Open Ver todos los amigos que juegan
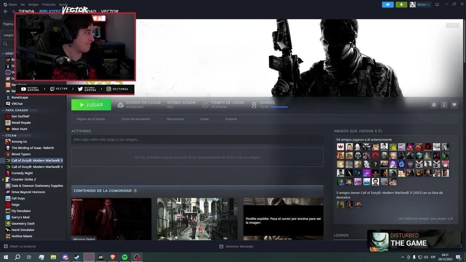This screenshot has height=262, width=466. (426, 219)
